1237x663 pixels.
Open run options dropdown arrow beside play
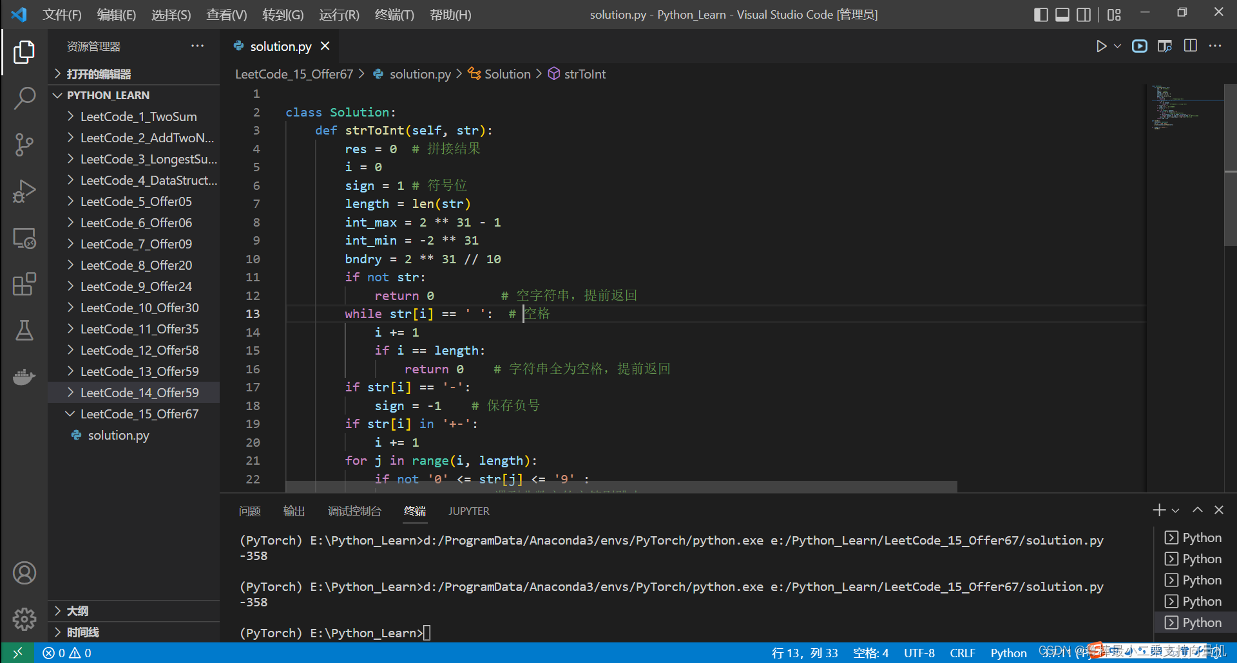(x=1118, y=46)
